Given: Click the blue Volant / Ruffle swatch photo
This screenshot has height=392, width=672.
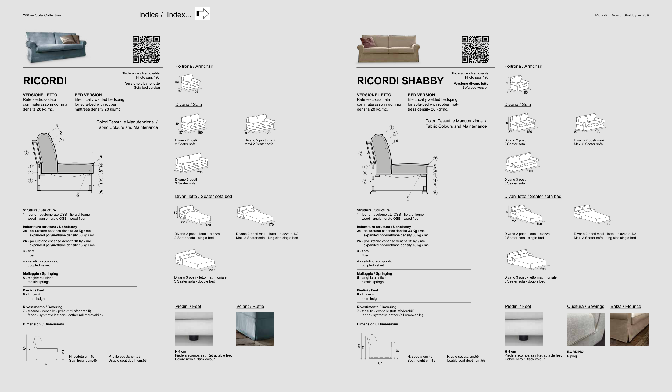Looking at the screenshot, I should 255,329.
